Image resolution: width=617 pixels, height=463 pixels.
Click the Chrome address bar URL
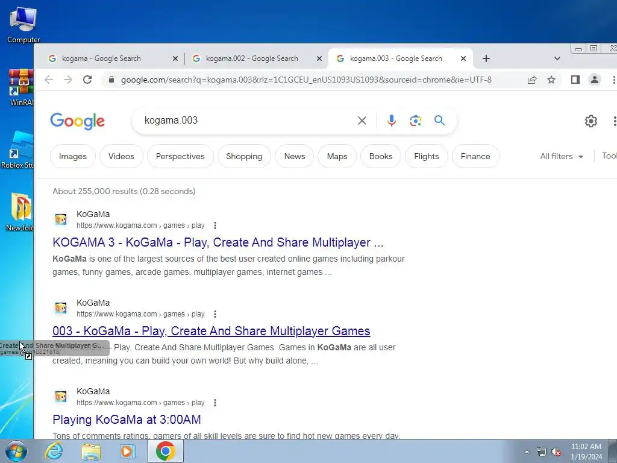coord(306,80)
